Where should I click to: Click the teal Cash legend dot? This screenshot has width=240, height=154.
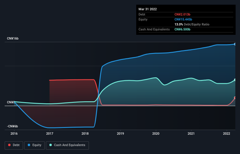(51, 145)
